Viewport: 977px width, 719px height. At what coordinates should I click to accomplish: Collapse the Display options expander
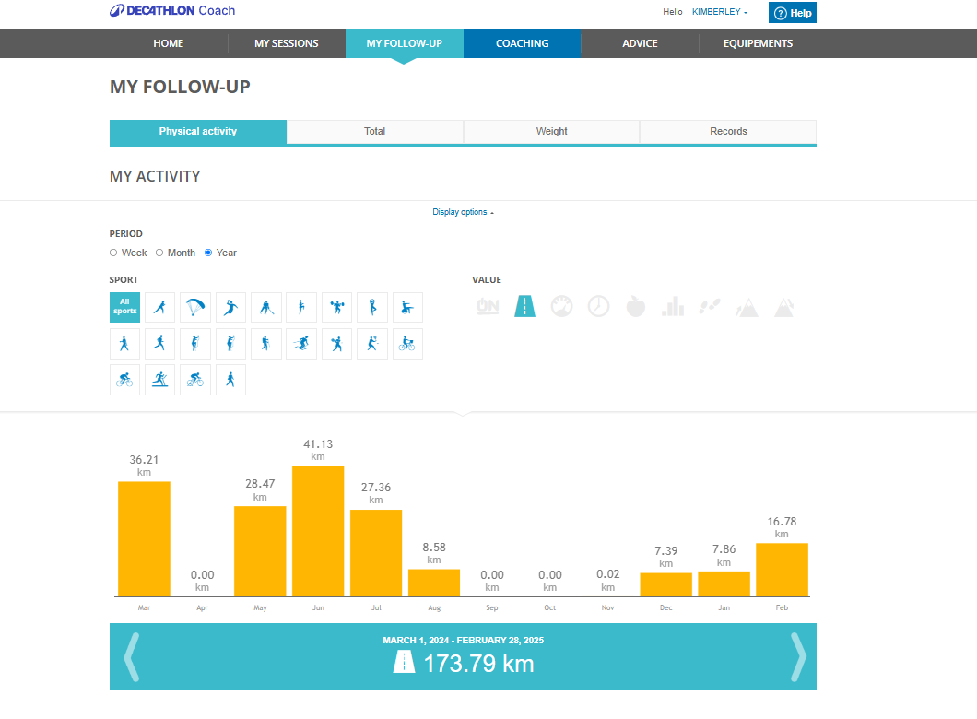coord(463,212)
